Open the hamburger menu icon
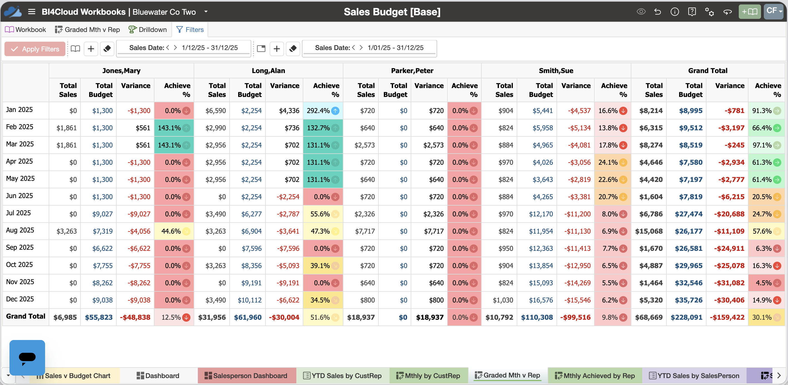The image size is (788, 385). [x=31, y=12]
